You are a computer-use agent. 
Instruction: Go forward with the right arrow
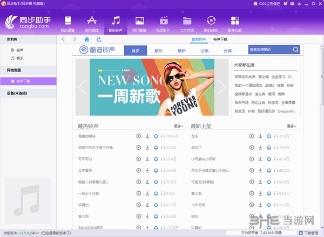coord(75,39)
